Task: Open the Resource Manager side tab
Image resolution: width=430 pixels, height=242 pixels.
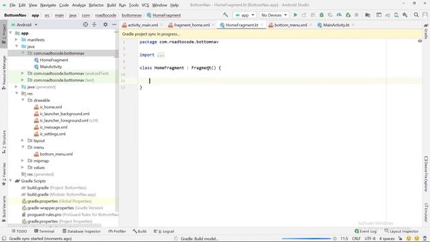Action: [4, 73]
